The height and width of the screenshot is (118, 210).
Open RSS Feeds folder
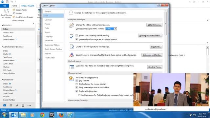(7, 70)
